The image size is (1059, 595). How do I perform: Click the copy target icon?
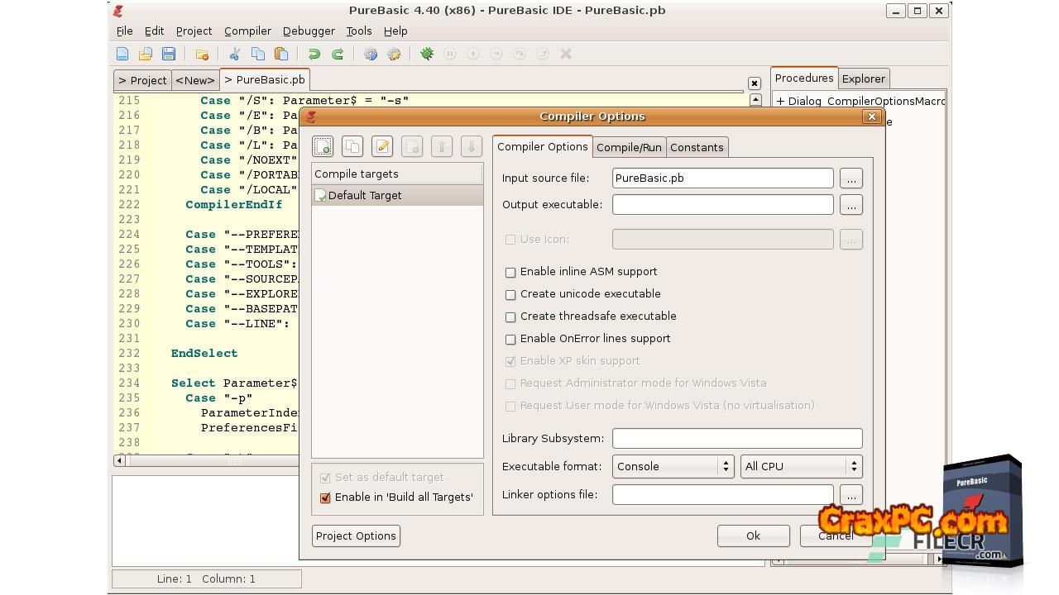[x=352, y=147]
